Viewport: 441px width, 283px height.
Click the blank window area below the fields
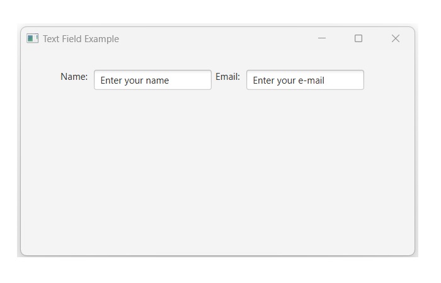pyautogui.click(x=217, y=176)
